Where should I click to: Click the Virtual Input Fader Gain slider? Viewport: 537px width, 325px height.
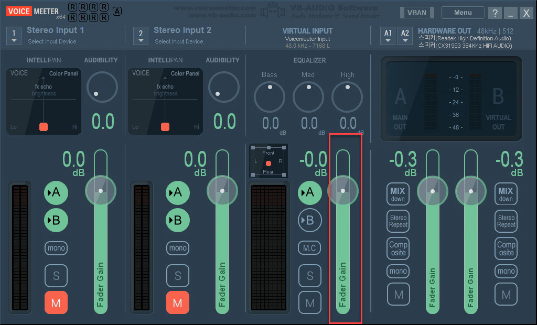coord(343,232)
